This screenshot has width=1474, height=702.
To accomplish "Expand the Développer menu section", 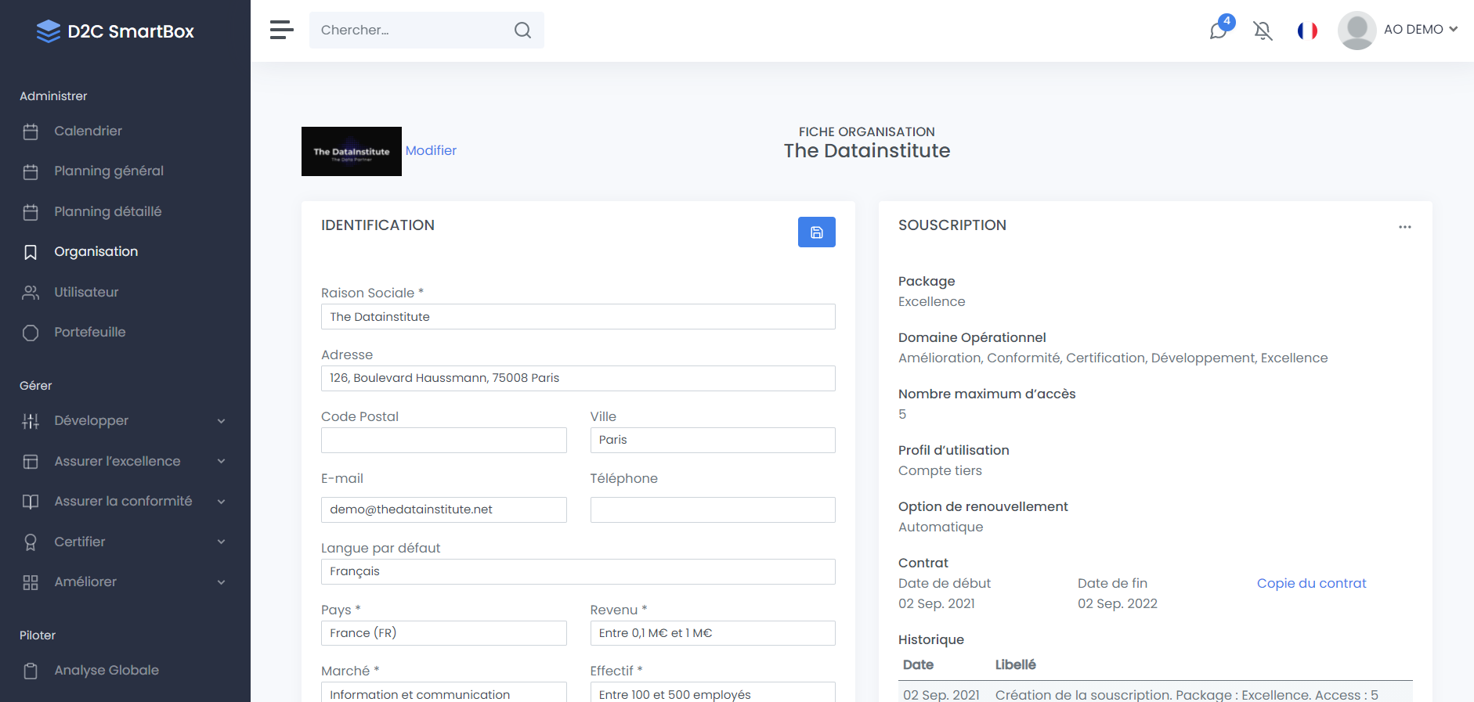I will pyautogui.click(x=124, y=421).
